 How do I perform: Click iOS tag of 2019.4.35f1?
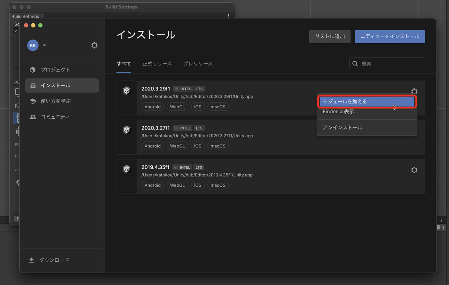198,185
